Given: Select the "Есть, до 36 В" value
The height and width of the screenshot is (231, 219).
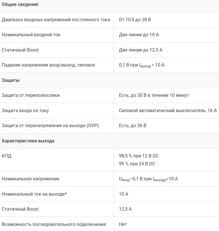Looking at the screenshot, I should 132,126.
